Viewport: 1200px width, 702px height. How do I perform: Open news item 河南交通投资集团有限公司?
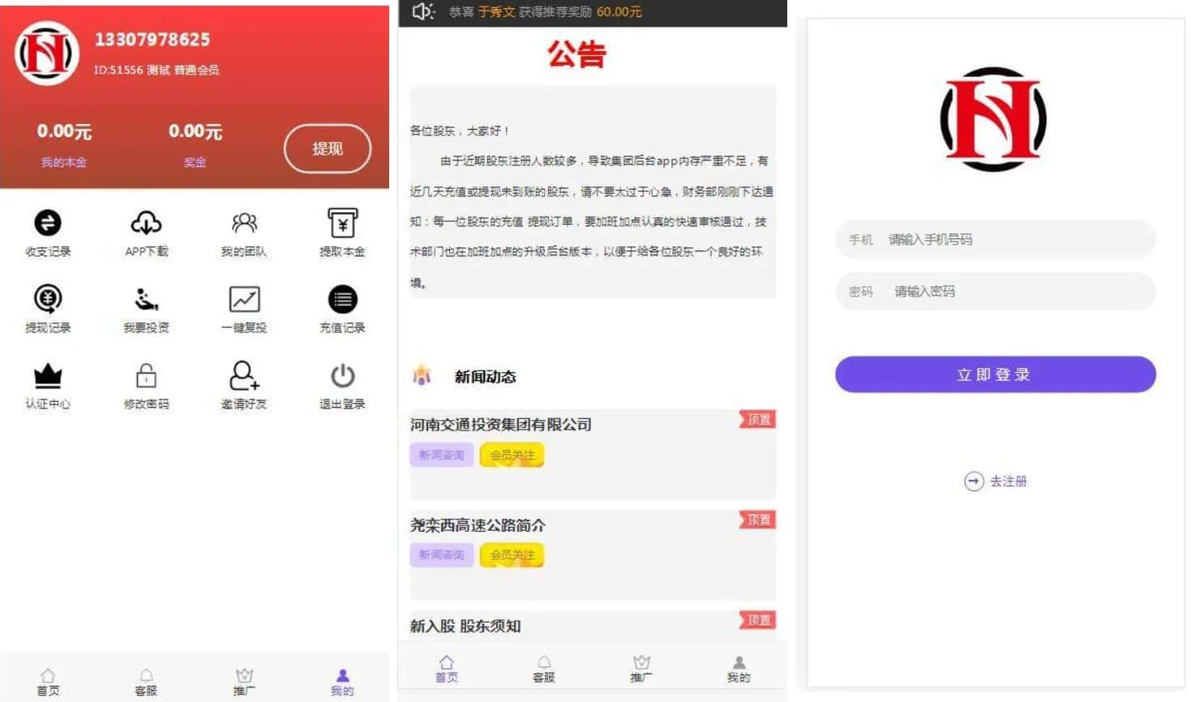point(500,425)
